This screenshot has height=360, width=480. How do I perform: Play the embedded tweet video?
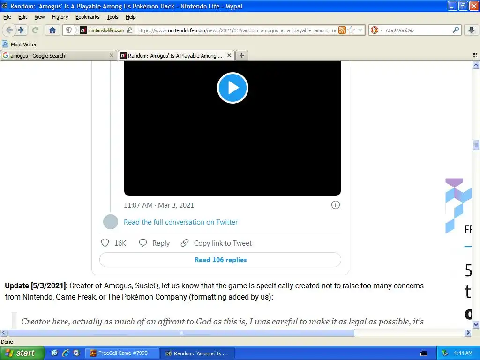tap(232, 88)
